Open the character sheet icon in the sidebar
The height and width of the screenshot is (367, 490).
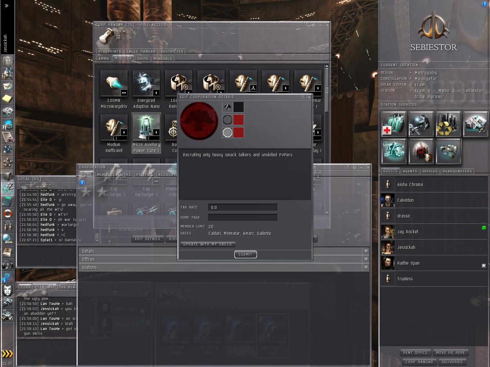pos(8,61)
